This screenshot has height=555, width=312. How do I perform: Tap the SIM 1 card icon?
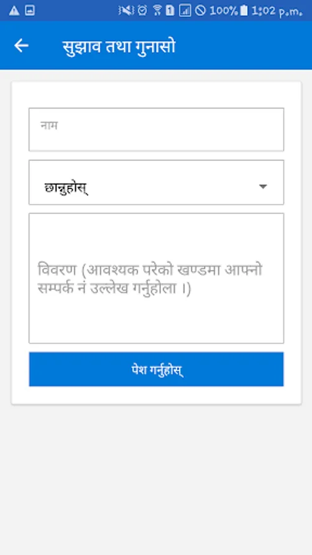tap(170, 10)
